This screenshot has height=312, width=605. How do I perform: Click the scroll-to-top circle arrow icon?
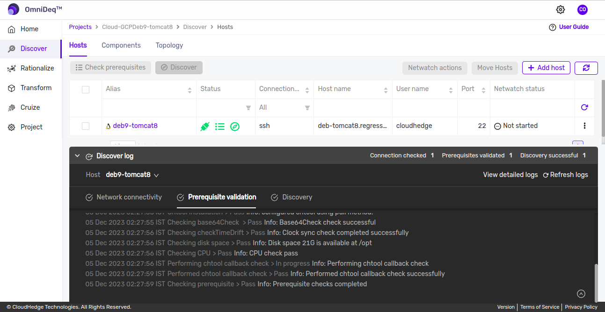coord(581,294)
